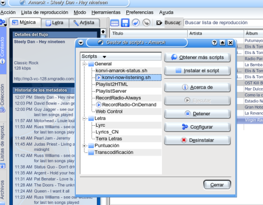
Task: Click the search playlist input field
Action: (223, 23)
